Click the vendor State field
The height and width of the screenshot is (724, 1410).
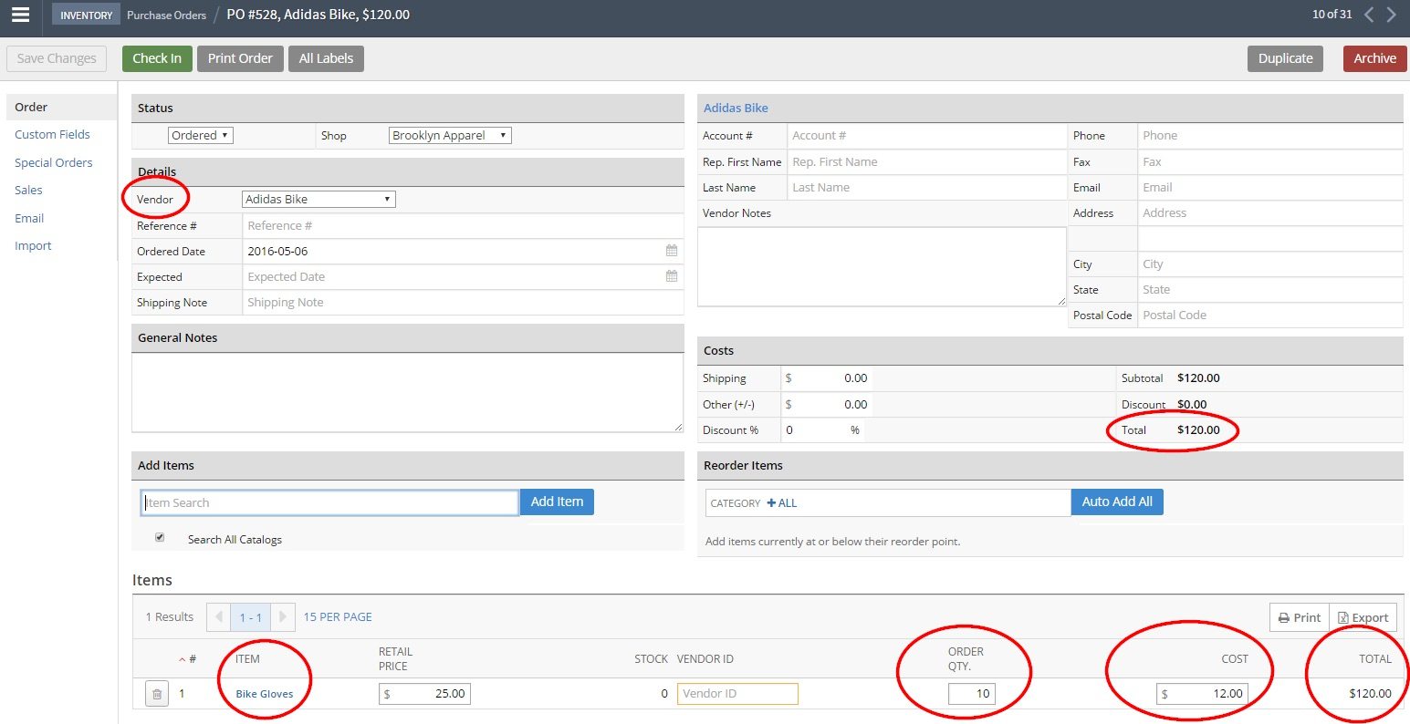pyautogui.click(x=1270, y=289)
